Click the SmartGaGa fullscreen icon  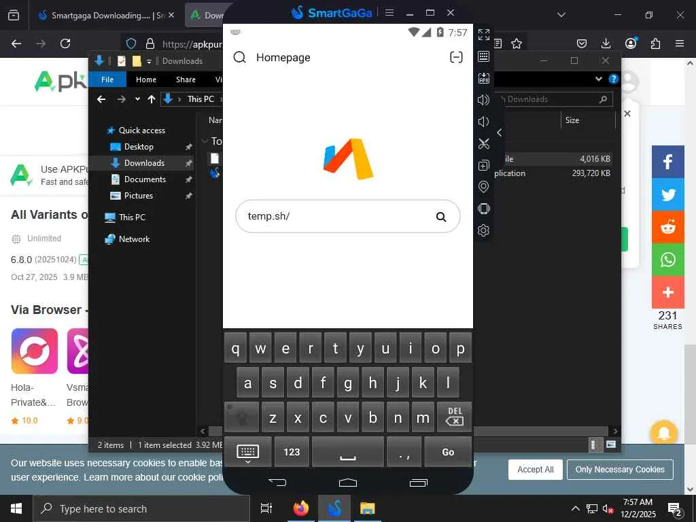[x=483, y=35]
